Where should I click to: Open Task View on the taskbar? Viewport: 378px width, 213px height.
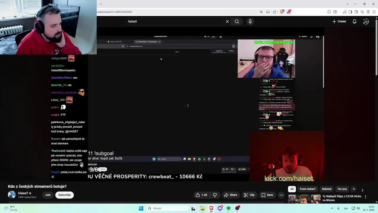(x=193, y=208)
